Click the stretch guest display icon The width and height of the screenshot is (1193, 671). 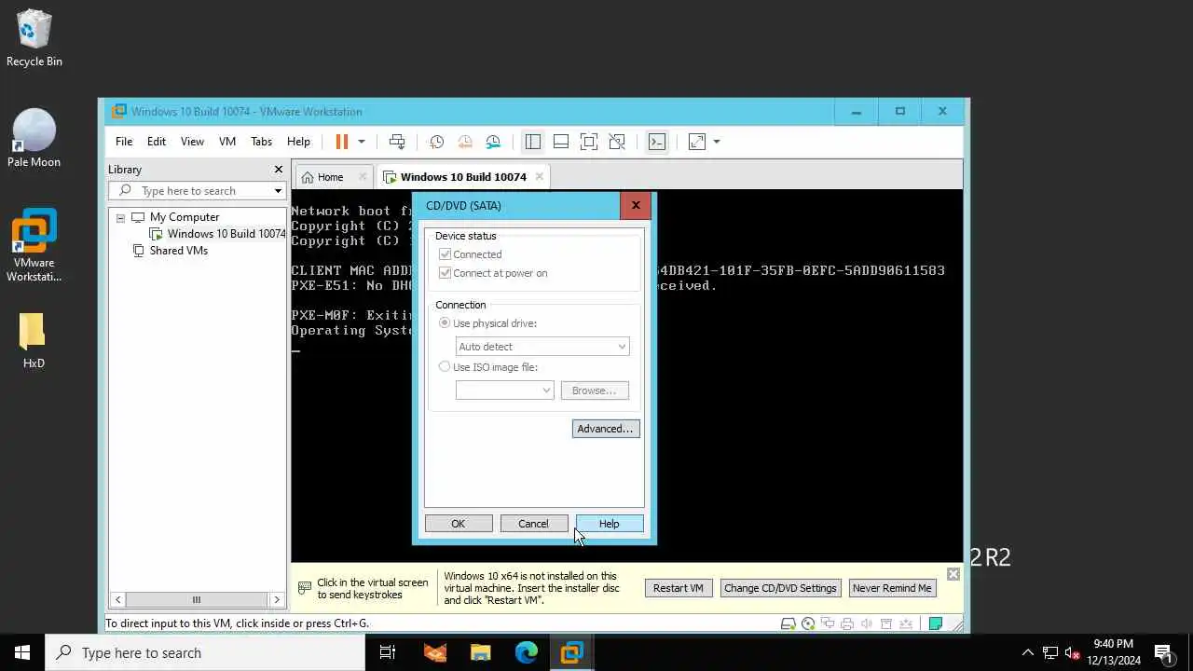click(x=697, y=142)
